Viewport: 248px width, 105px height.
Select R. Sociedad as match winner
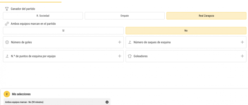(x=43, y=16)
